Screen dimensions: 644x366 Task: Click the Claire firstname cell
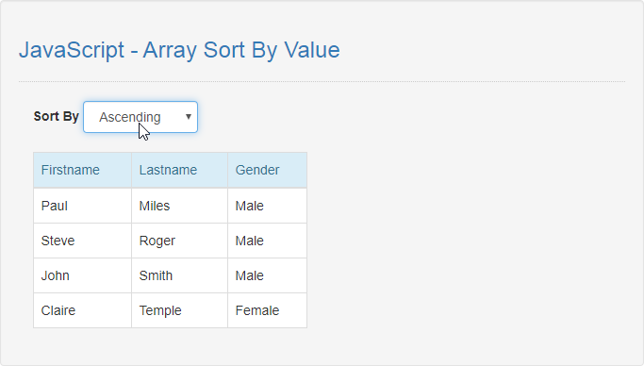pos(83,310)
